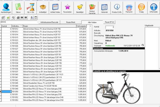
Task: Click the A-Z sort icon
Action: coord(32,17)
